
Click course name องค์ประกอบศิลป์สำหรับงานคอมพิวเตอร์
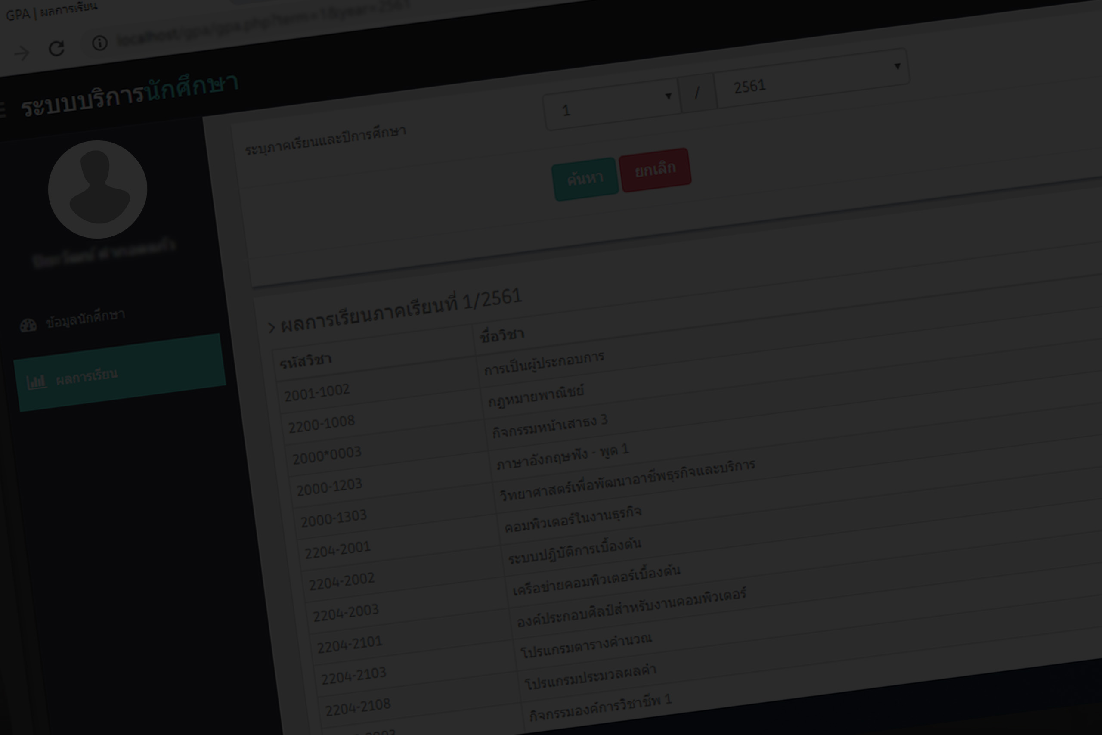coord(631,608)
